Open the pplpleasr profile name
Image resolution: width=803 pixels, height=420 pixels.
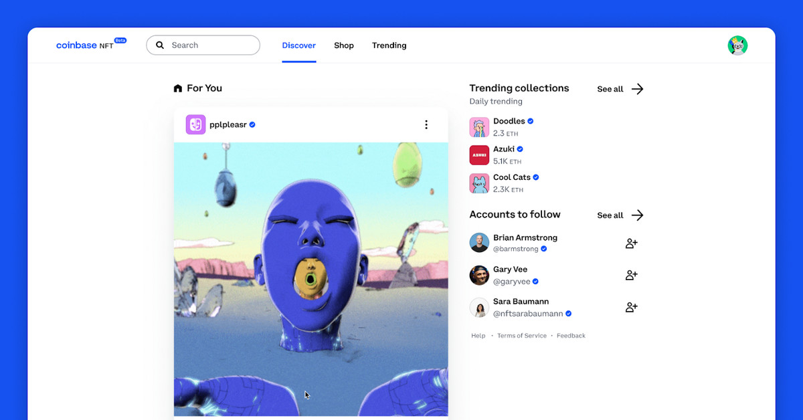[228, 124]
